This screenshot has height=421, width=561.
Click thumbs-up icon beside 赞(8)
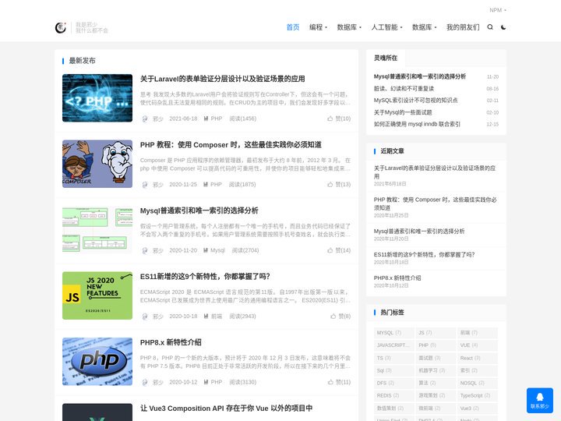[333, 316]
